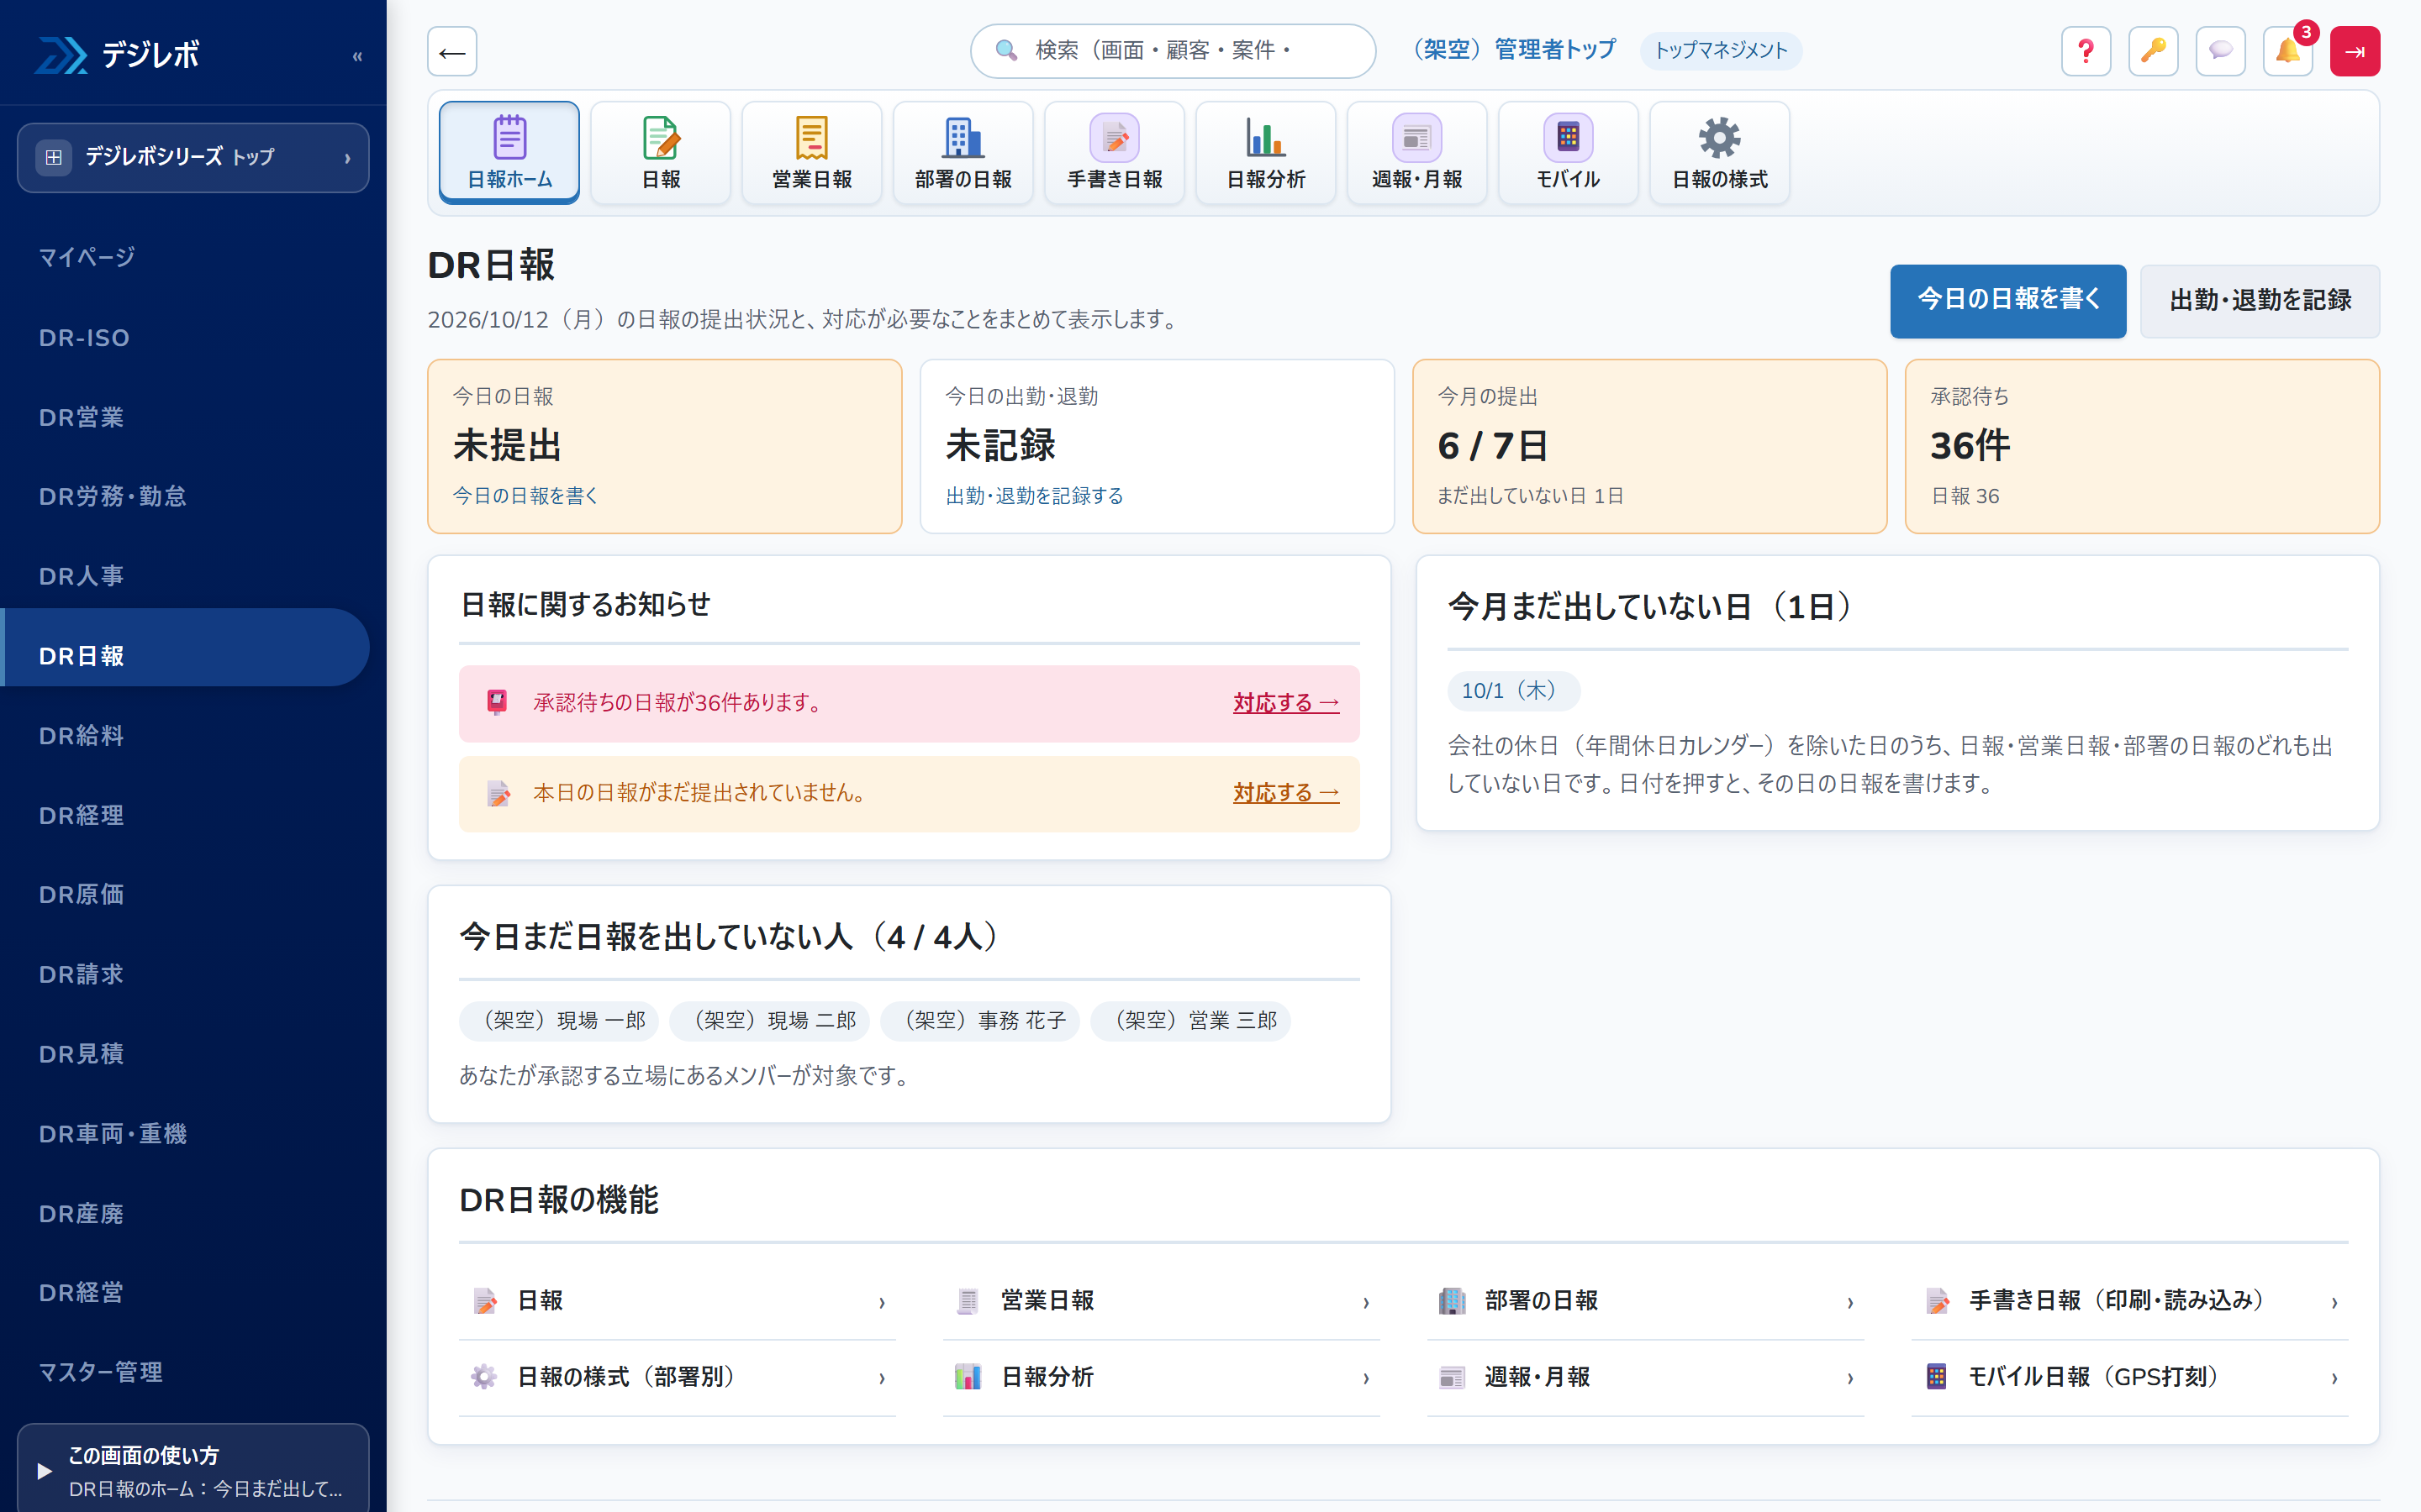Screen dimensions: 2421x1512
Task: Click 今日の日報を書く blue button
Action: (2007, 300)
